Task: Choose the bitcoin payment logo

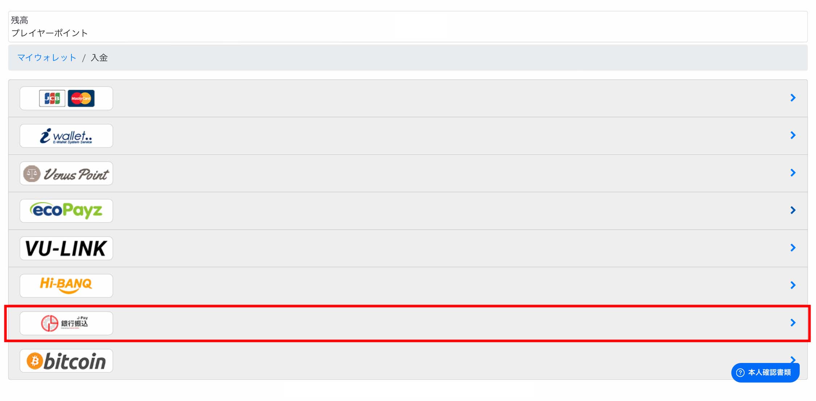Action: 66,361
